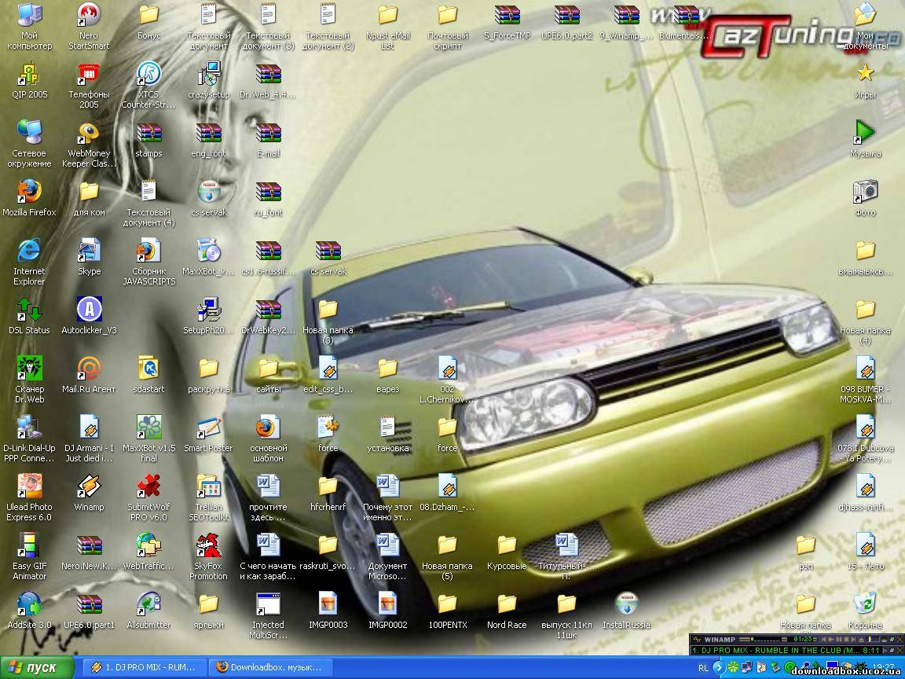
Task: Launch AddSite 3.0 shortcut
Action: click(x=29, y=611)
